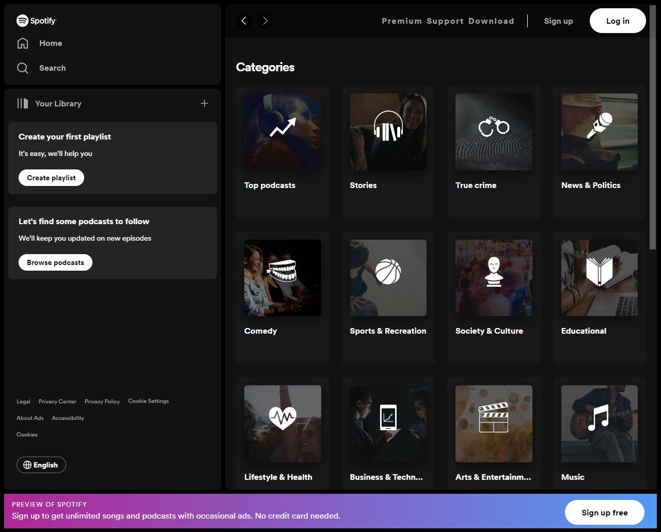The width and height of the screenshot is (661, 532).
Task: Click the globe icon beside English
Action: (x=27, y=465)
